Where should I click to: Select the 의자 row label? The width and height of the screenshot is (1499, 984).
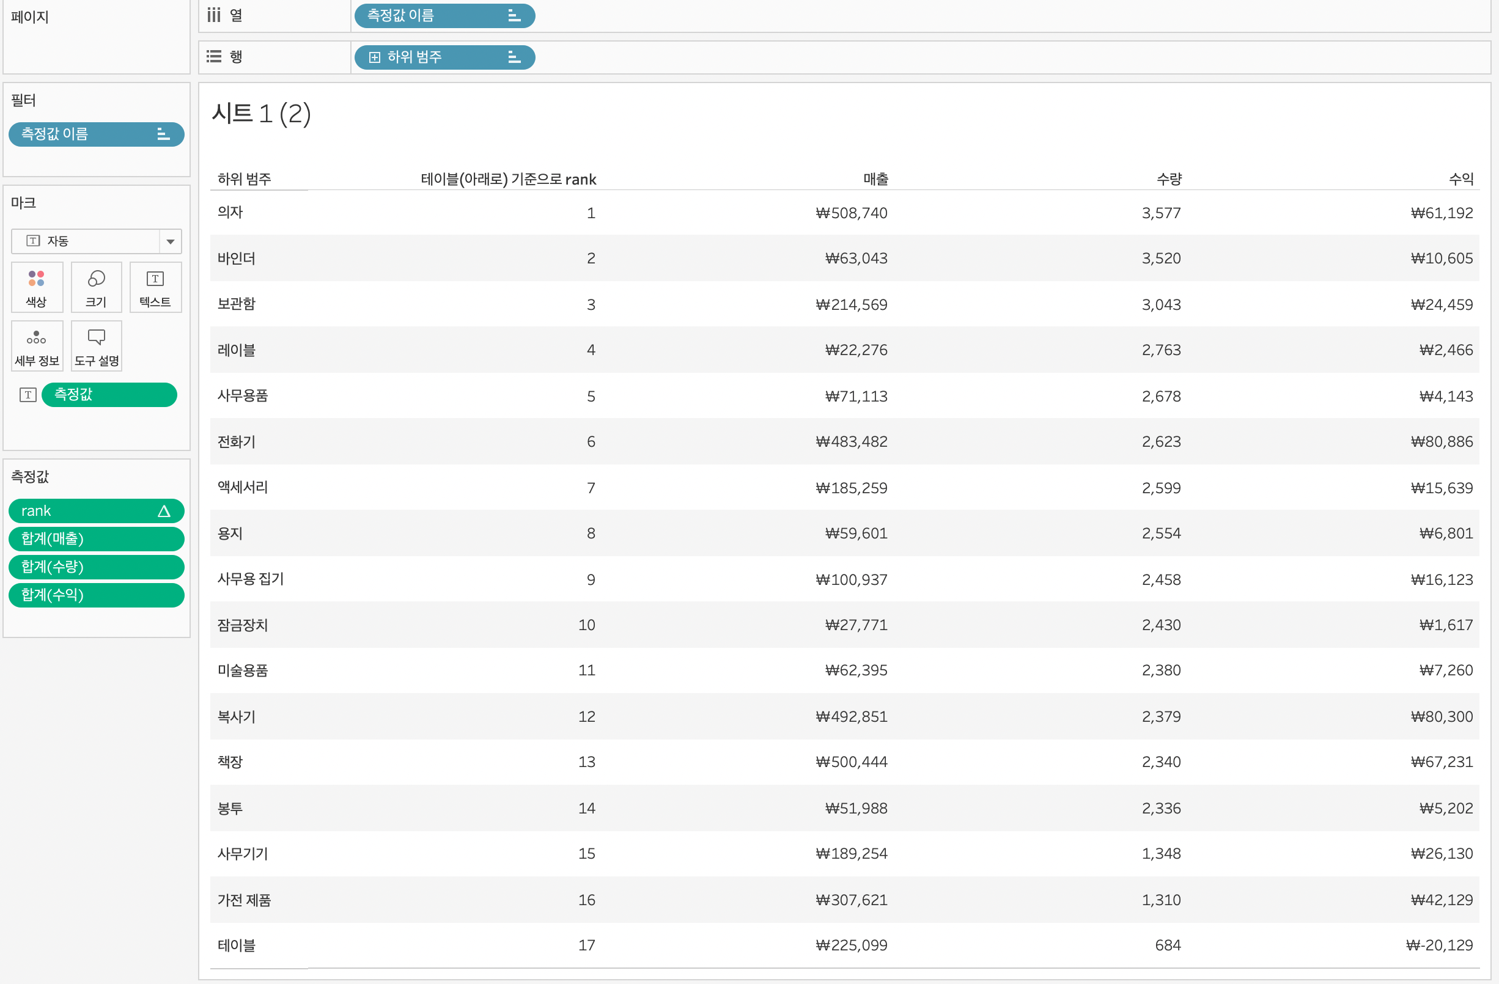[x=230, y=212]
